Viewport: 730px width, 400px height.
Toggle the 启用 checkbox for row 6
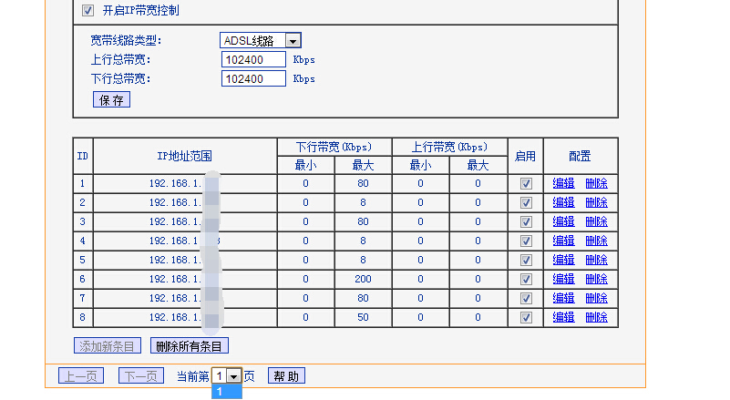(x=526, y=279)
